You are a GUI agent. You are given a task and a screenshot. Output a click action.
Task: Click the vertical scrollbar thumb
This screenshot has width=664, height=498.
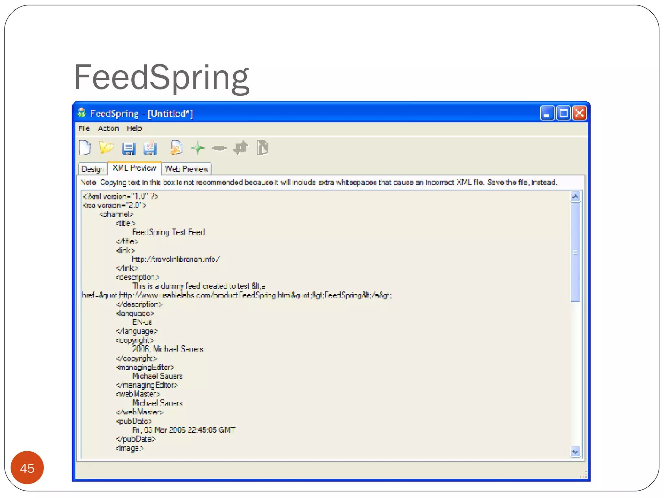[575, 252]
